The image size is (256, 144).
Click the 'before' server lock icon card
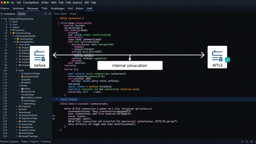click(x=39, y=57)
